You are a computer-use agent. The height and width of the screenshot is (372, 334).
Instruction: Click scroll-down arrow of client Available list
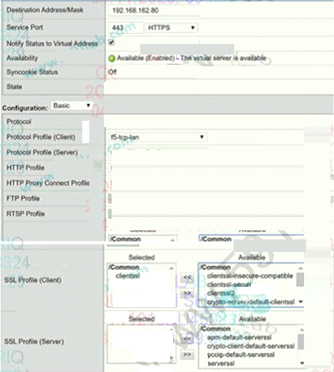point(301,302)
